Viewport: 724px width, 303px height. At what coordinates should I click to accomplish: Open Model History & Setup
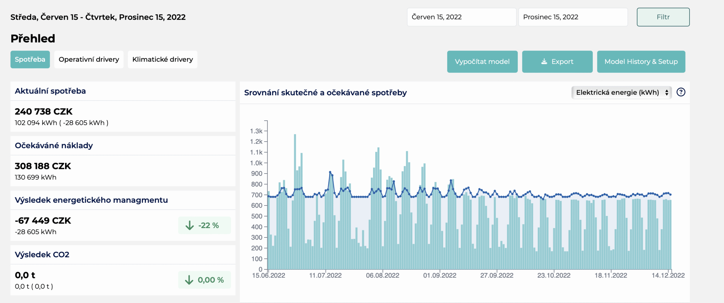pos(641,62)
